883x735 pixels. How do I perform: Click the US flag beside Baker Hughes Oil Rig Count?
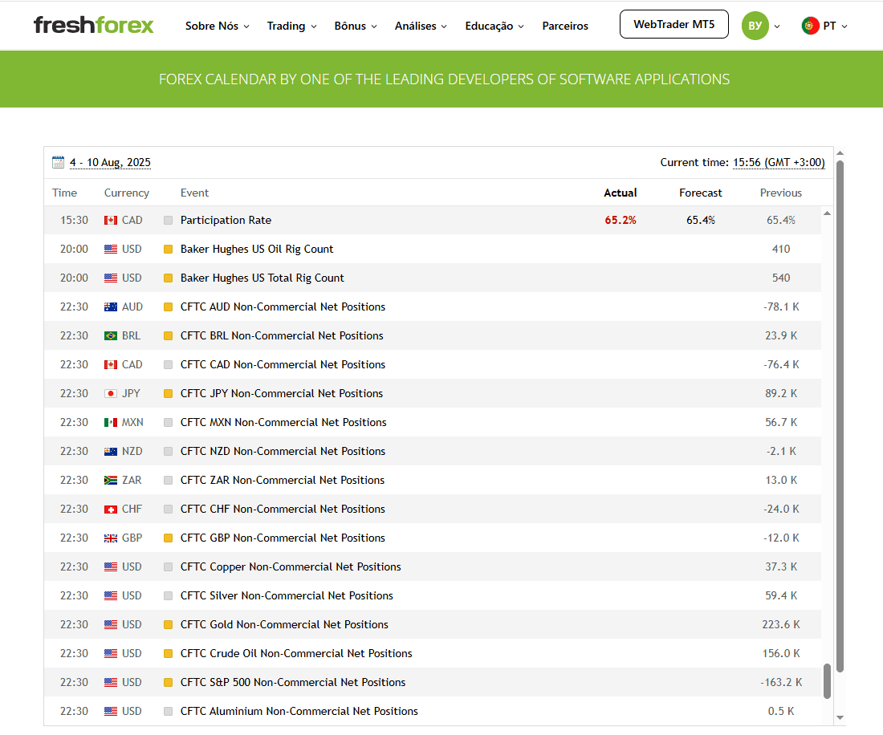pos(111,249)
